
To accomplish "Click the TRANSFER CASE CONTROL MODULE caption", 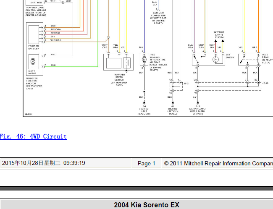I will (36, 11).
